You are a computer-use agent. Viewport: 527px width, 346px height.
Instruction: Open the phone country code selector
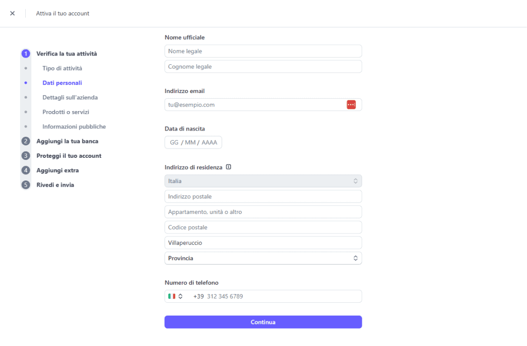[x=175, y=296]
